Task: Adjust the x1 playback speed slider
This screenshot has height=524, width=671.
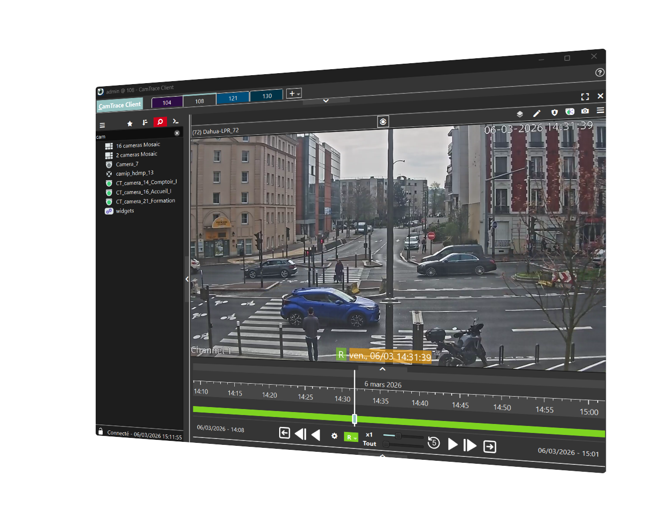Action: [x=398, y=436]
